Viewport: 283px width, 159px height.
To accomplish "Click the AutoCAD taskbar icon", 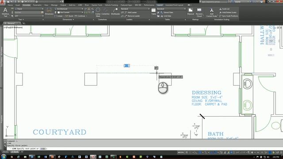I will (x=93, y=157).
